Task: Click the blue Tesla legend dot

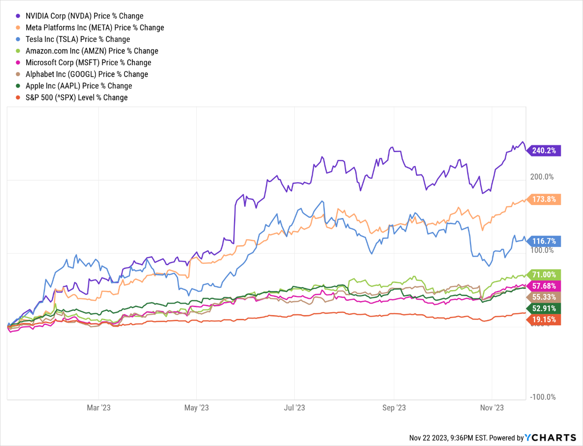Action: 18,39
